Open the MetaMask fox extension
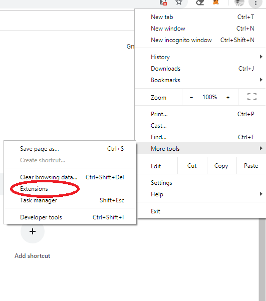 click(x=216, y=2)
